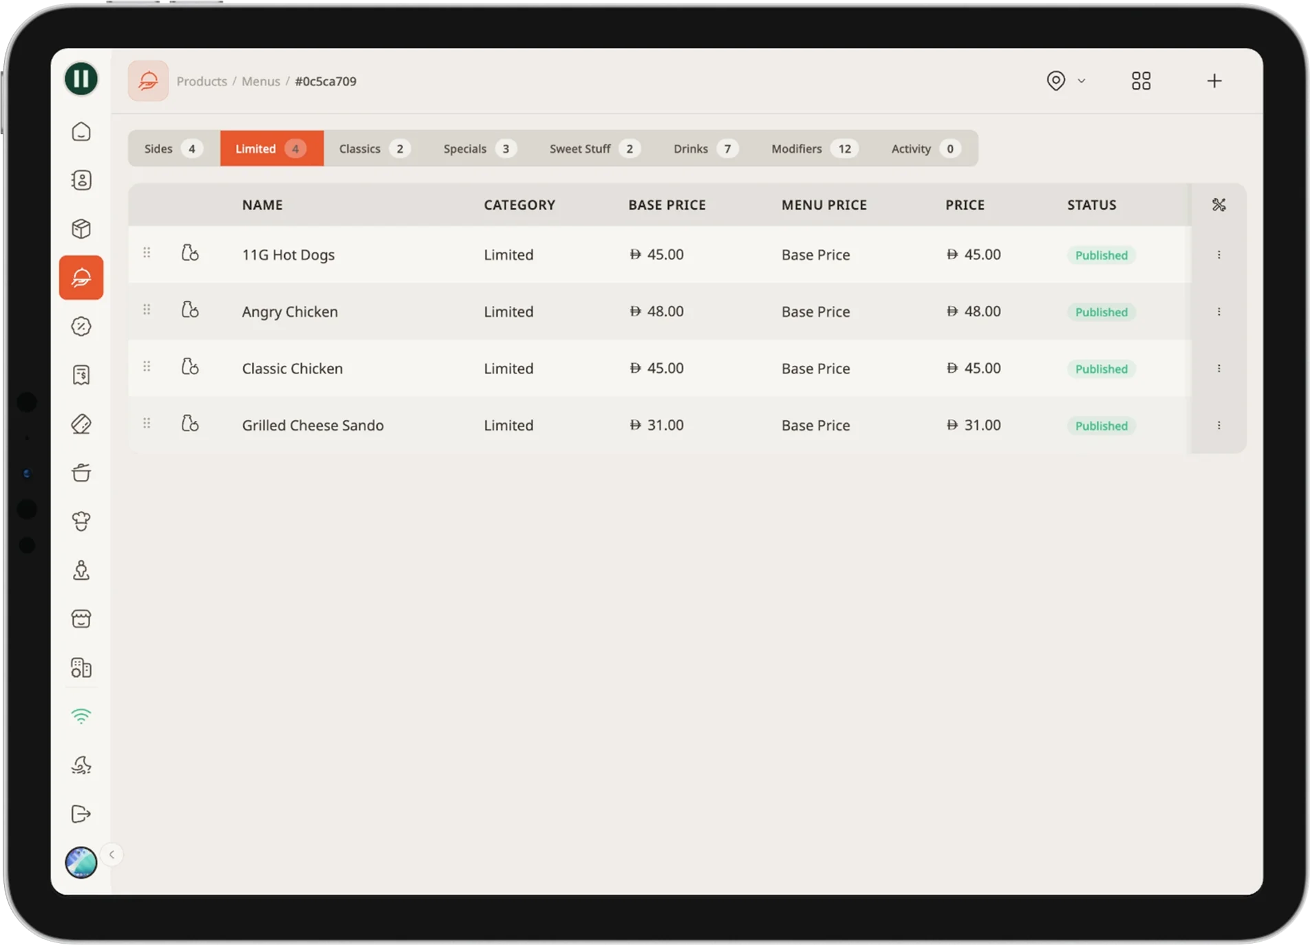Click the Published badge for 11G Hot Dogs
The height and width of the screenshot is (945, 1310).
pos(1102,255)
